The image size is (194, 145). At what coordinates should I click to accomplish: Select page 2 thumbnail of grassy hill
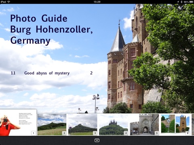[52, 124]
